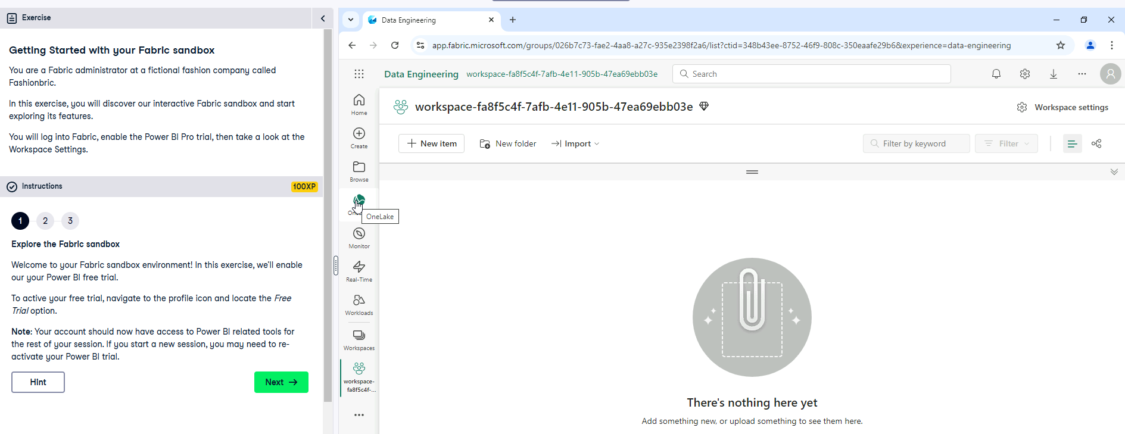
Task: Open the Fabric app launcher grid
Action: coord(359,74)
